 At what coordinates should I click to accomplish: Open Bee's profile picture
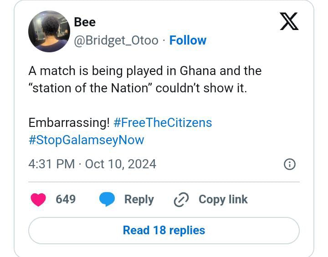pos(49,31)
